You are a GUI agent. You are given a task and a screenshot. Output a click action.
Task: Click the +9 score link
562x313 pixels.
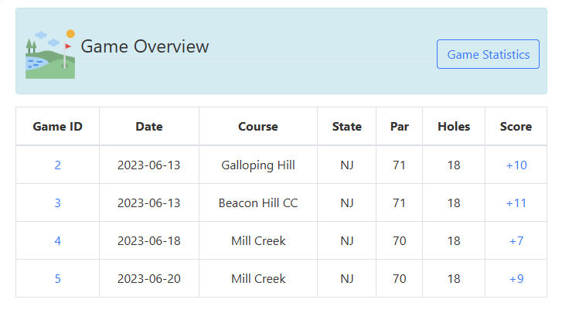click(x=516, y=279)
